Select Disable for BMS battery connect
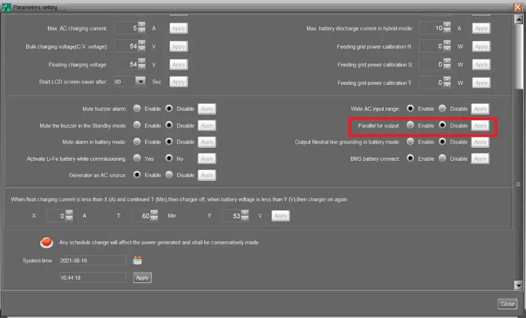The height and width of the screenshot is (318, 526). [442, 158]
